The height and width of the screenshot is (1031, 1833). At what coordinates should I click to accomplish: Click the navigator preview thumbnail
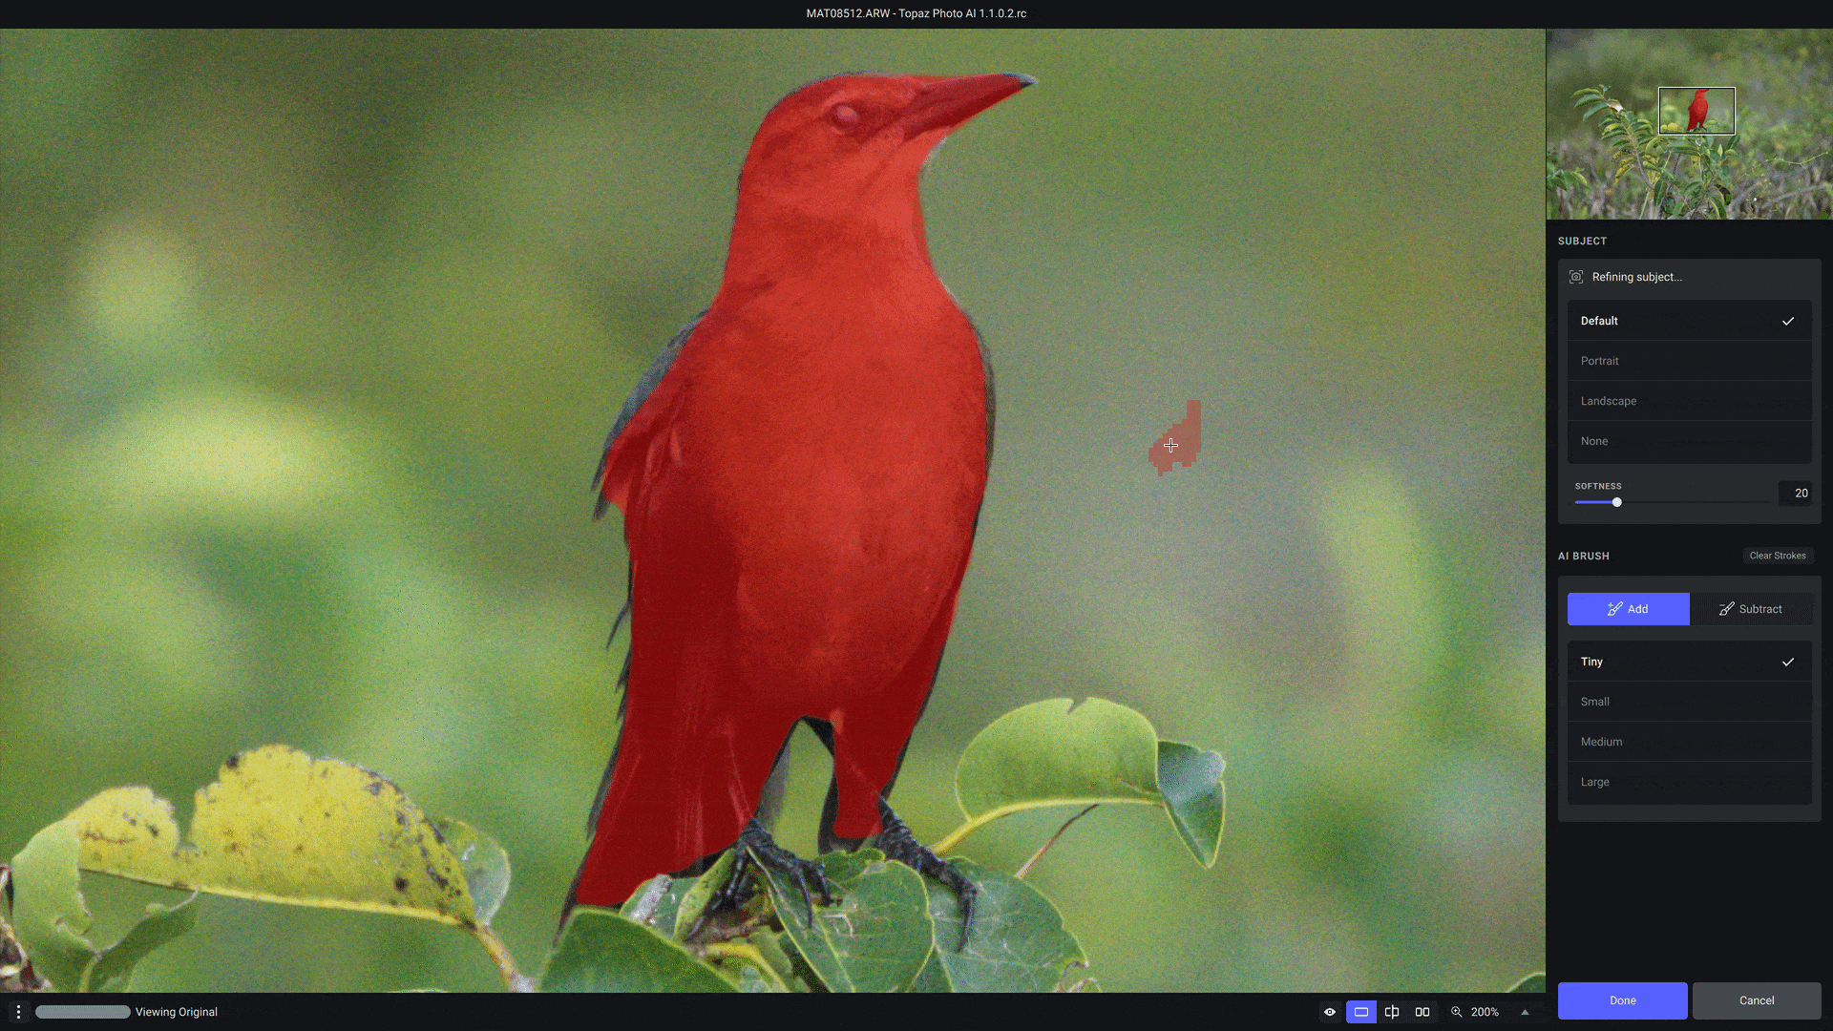(1688, 124)
